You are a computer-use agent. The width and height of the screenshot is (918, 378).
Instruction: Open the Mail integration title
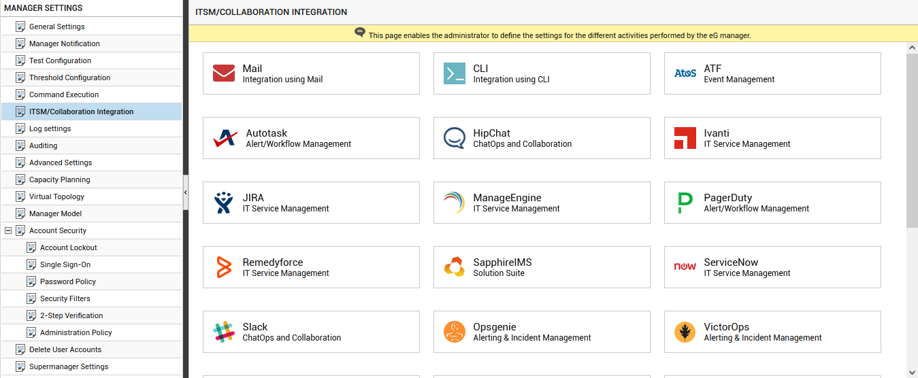point(252,69)
